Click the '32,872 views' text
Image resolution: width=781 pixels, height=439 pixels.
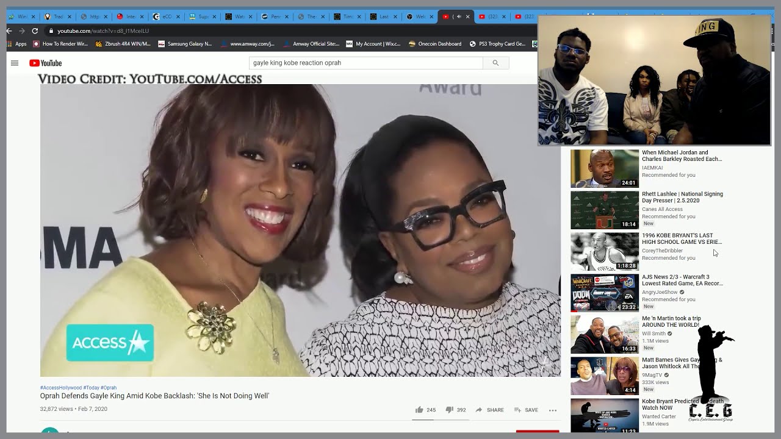pos(57,409)
